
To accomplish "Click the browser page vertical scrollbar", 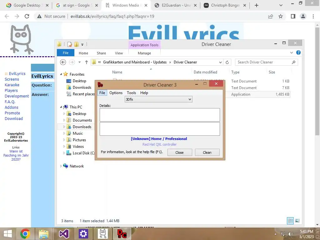I will pyautogui.click(x=317, y=81).
